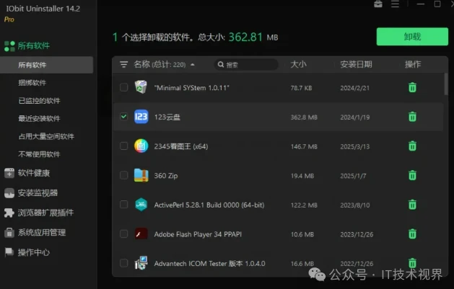Click the 搜索 search field
The width and height of the screenshot is (454, 289).
pyautogui.click(x=246, y=64)
